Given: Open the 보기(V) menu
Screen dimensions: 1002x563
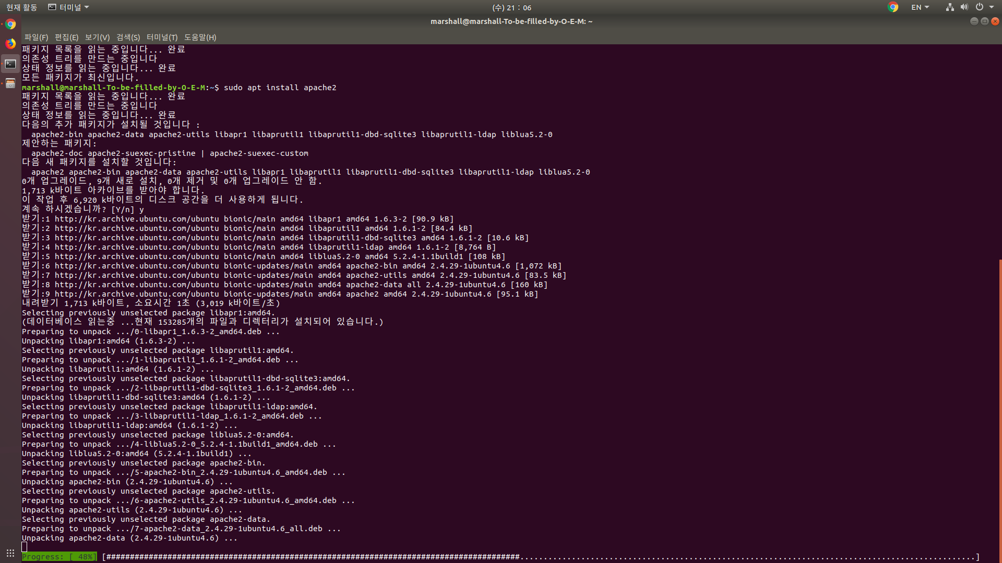Looking at the screenshot, I should 97,38.
